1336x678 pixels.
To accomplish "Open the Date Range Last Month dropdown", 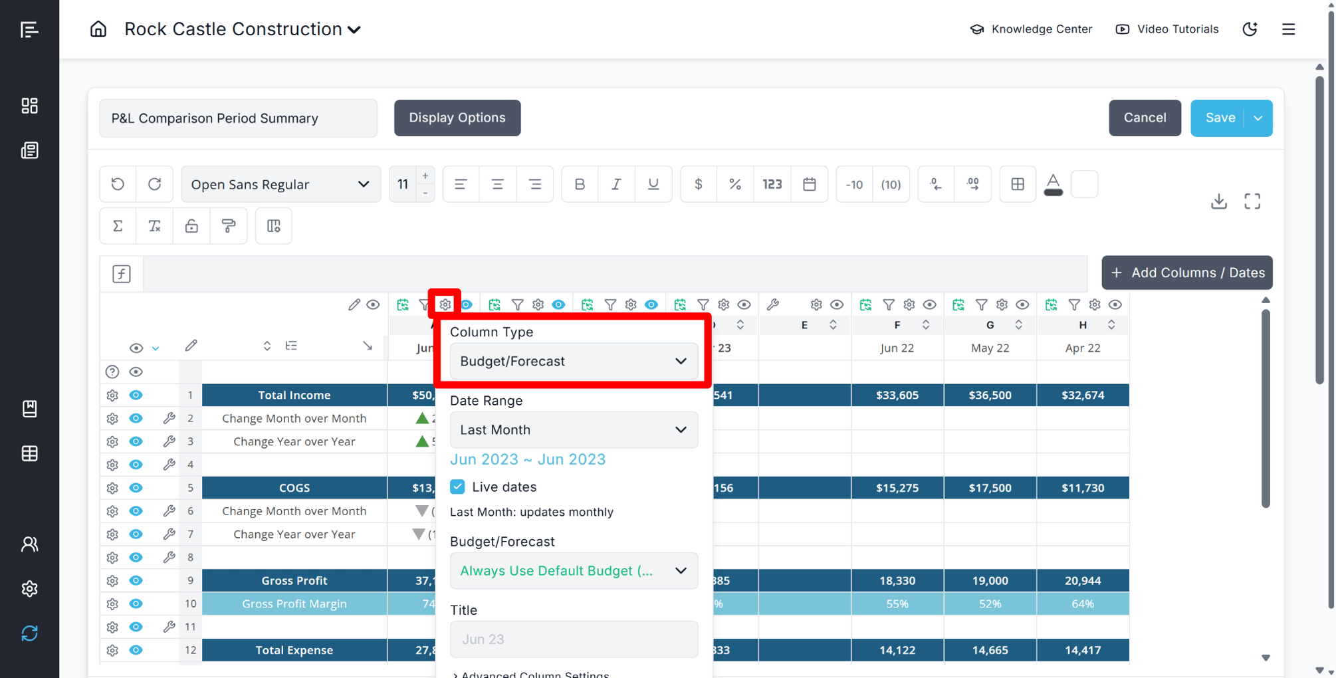I will (574, 429).
